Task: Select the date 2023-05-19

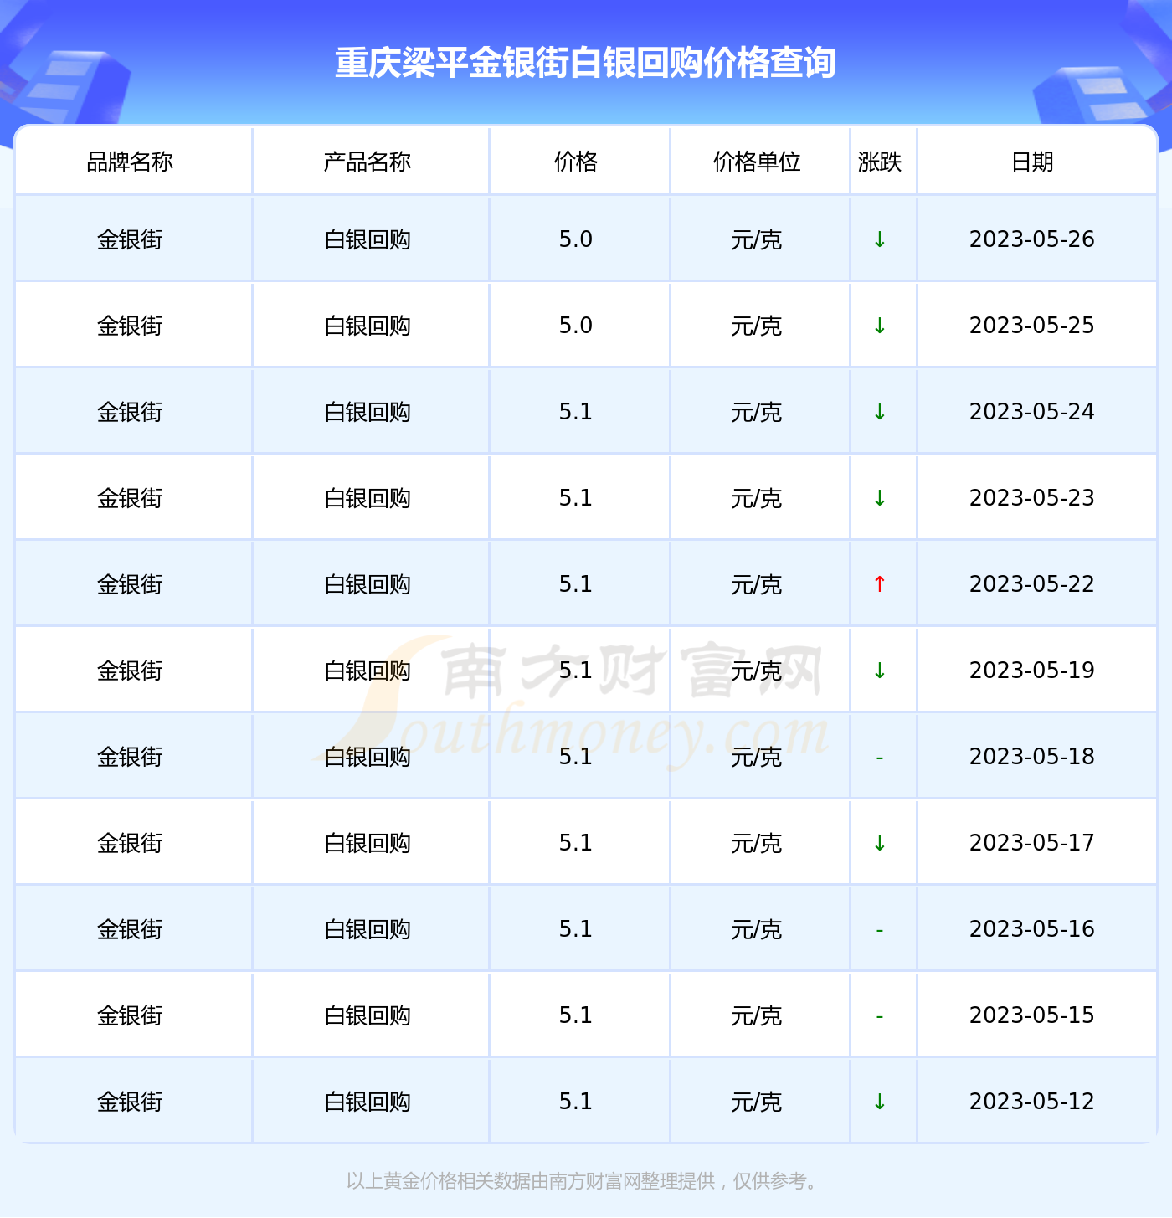Action: (1032, 671)
